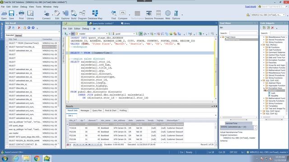The height and width of the screenshot is (162, 289).
Task: Click Windows Start button
Action: (5, 158)
